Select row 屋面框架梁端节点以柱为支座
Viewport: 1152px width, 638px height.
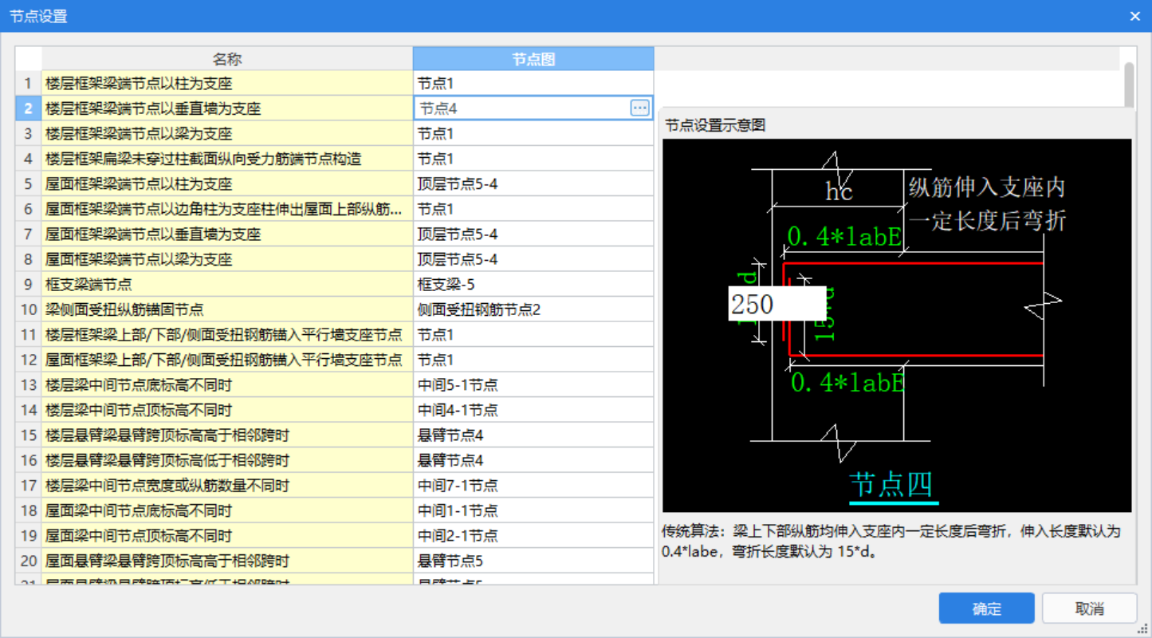[227, 184]
